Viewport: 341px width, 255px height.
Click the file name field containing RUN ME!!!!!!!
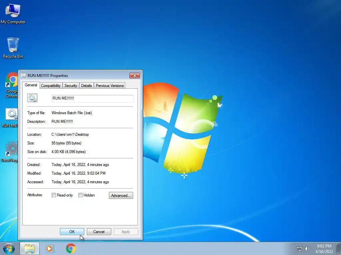tap(93, 98)
